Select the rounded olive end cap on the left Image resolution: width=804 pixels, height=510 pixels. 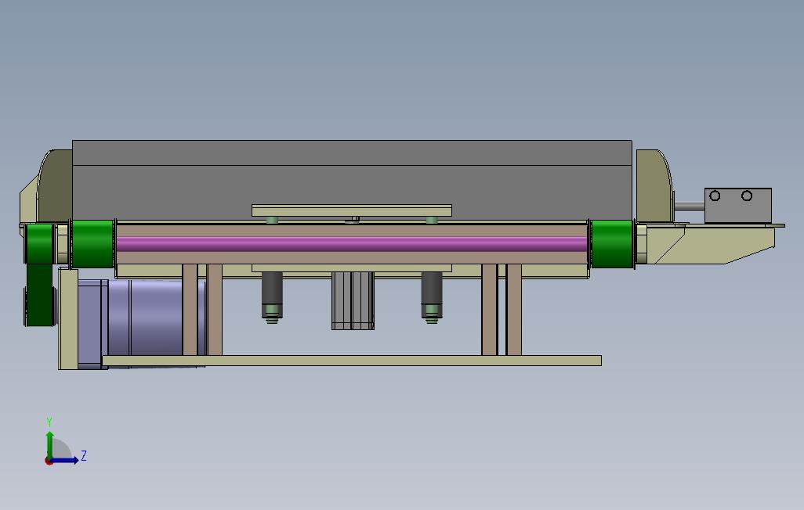(56, 185)
